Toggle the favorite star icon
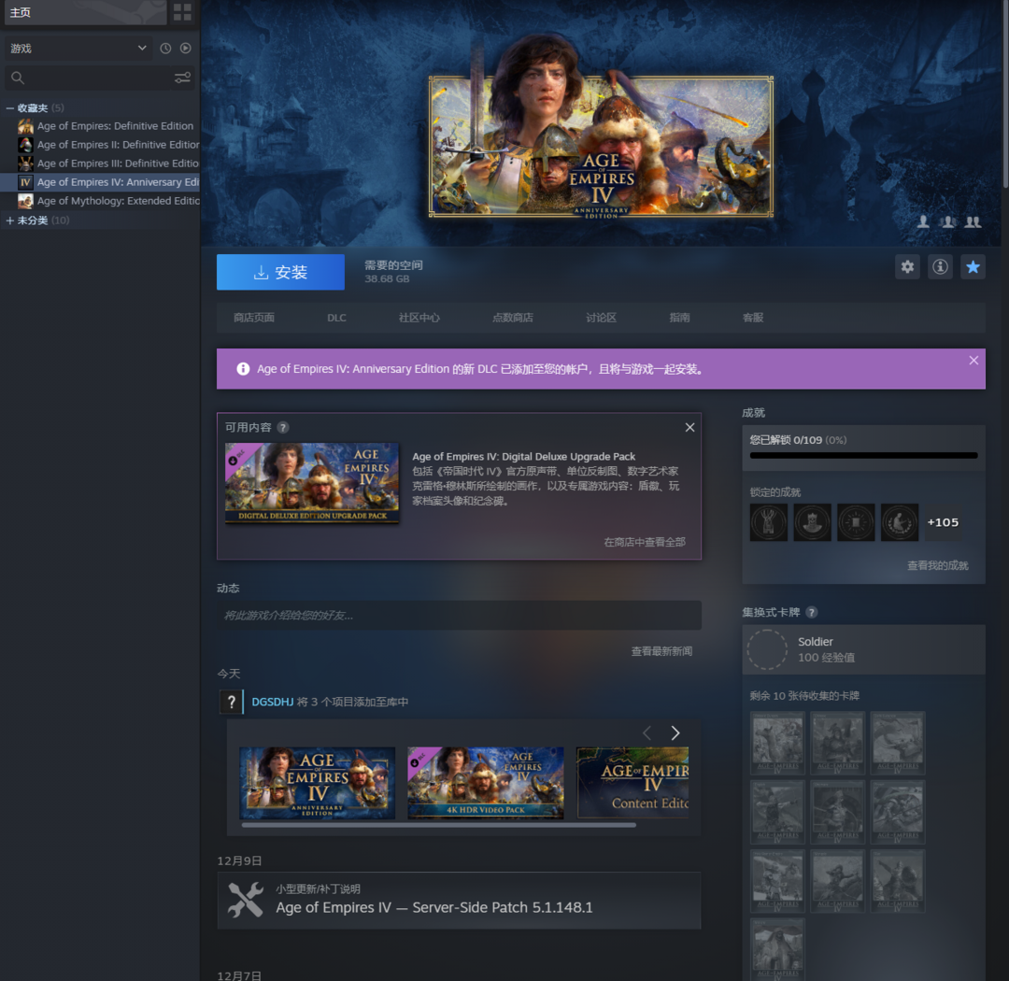Screen dimensions: 1009x981 tap(973, 267)
